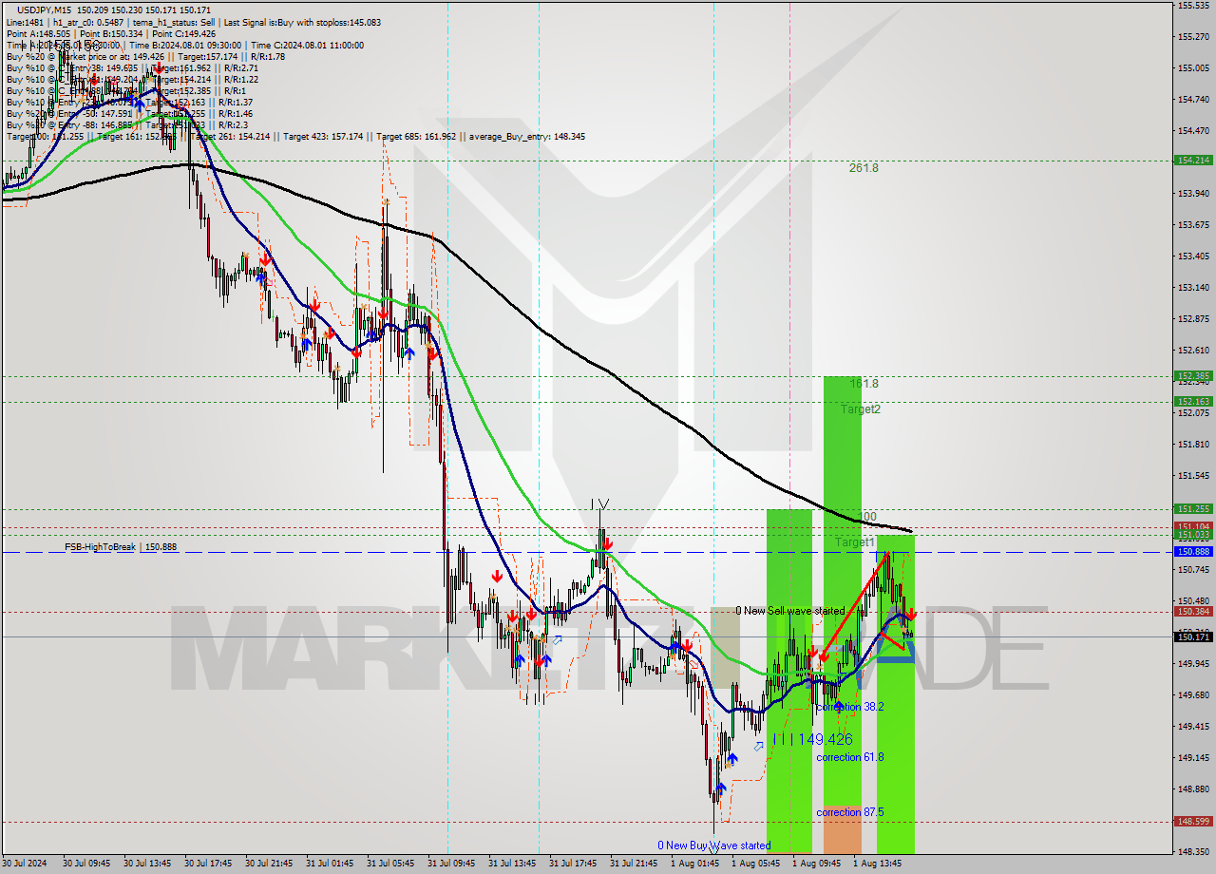The width and height of the screenshot is (1216, 874).
Task: Click the 'I V' wave label above candles
Action: [599, 503]
